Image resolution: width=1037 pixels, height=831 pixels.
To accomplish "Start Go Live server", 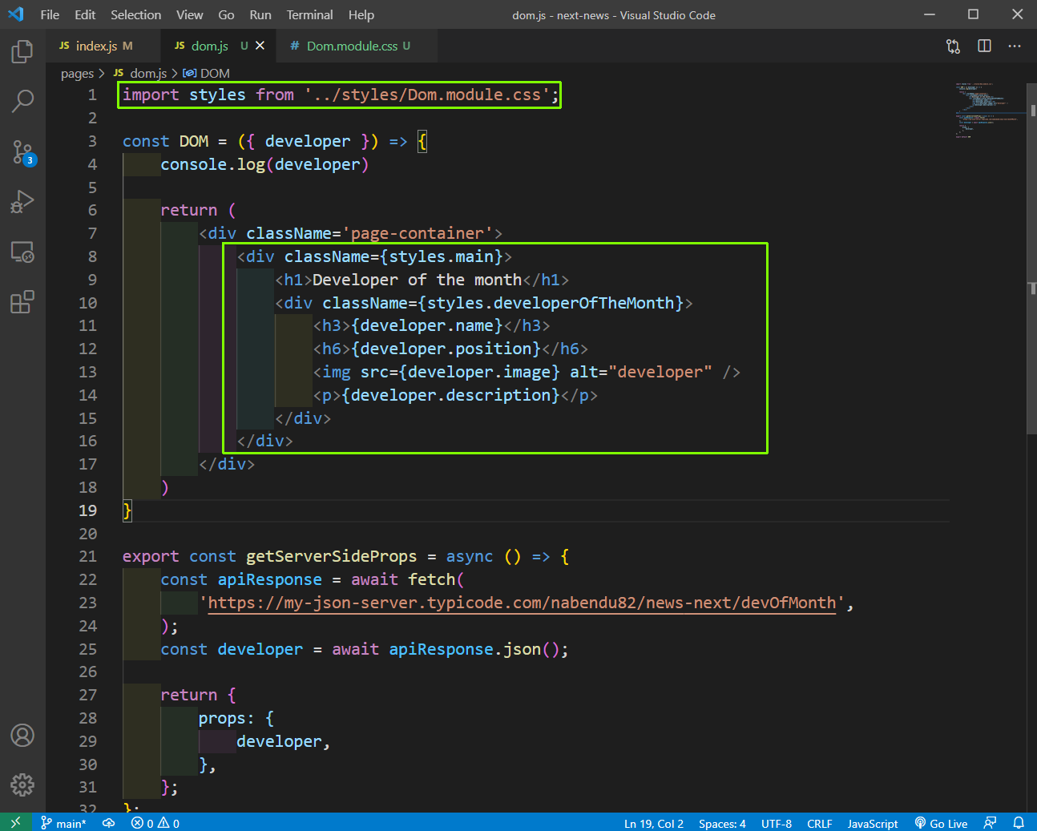I will (x=942, y=823).
